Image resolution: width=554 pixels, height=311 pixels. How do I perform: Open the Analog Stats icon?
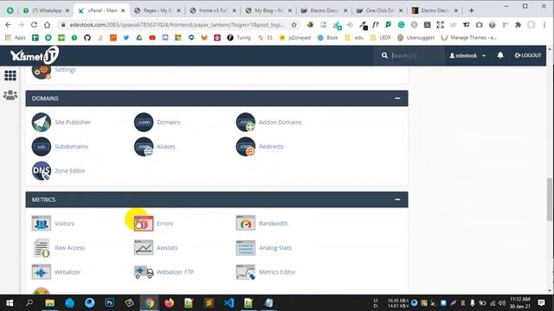pos(246,248)
